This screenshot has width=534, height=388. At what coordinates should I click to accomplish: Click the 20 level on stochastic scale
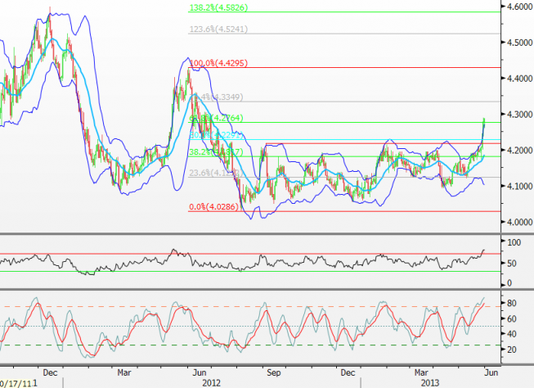[x=512, y=350]
